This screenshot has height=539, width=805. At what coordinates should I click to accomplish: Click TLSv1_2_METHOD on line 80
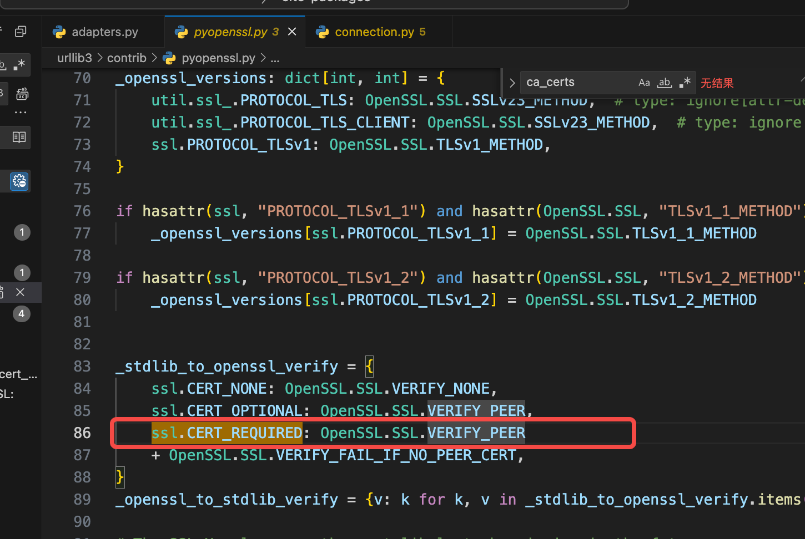(695, 300)
